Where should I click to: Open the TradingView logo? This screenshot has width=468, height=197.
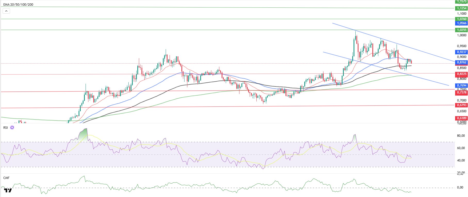tap(8, 191)
